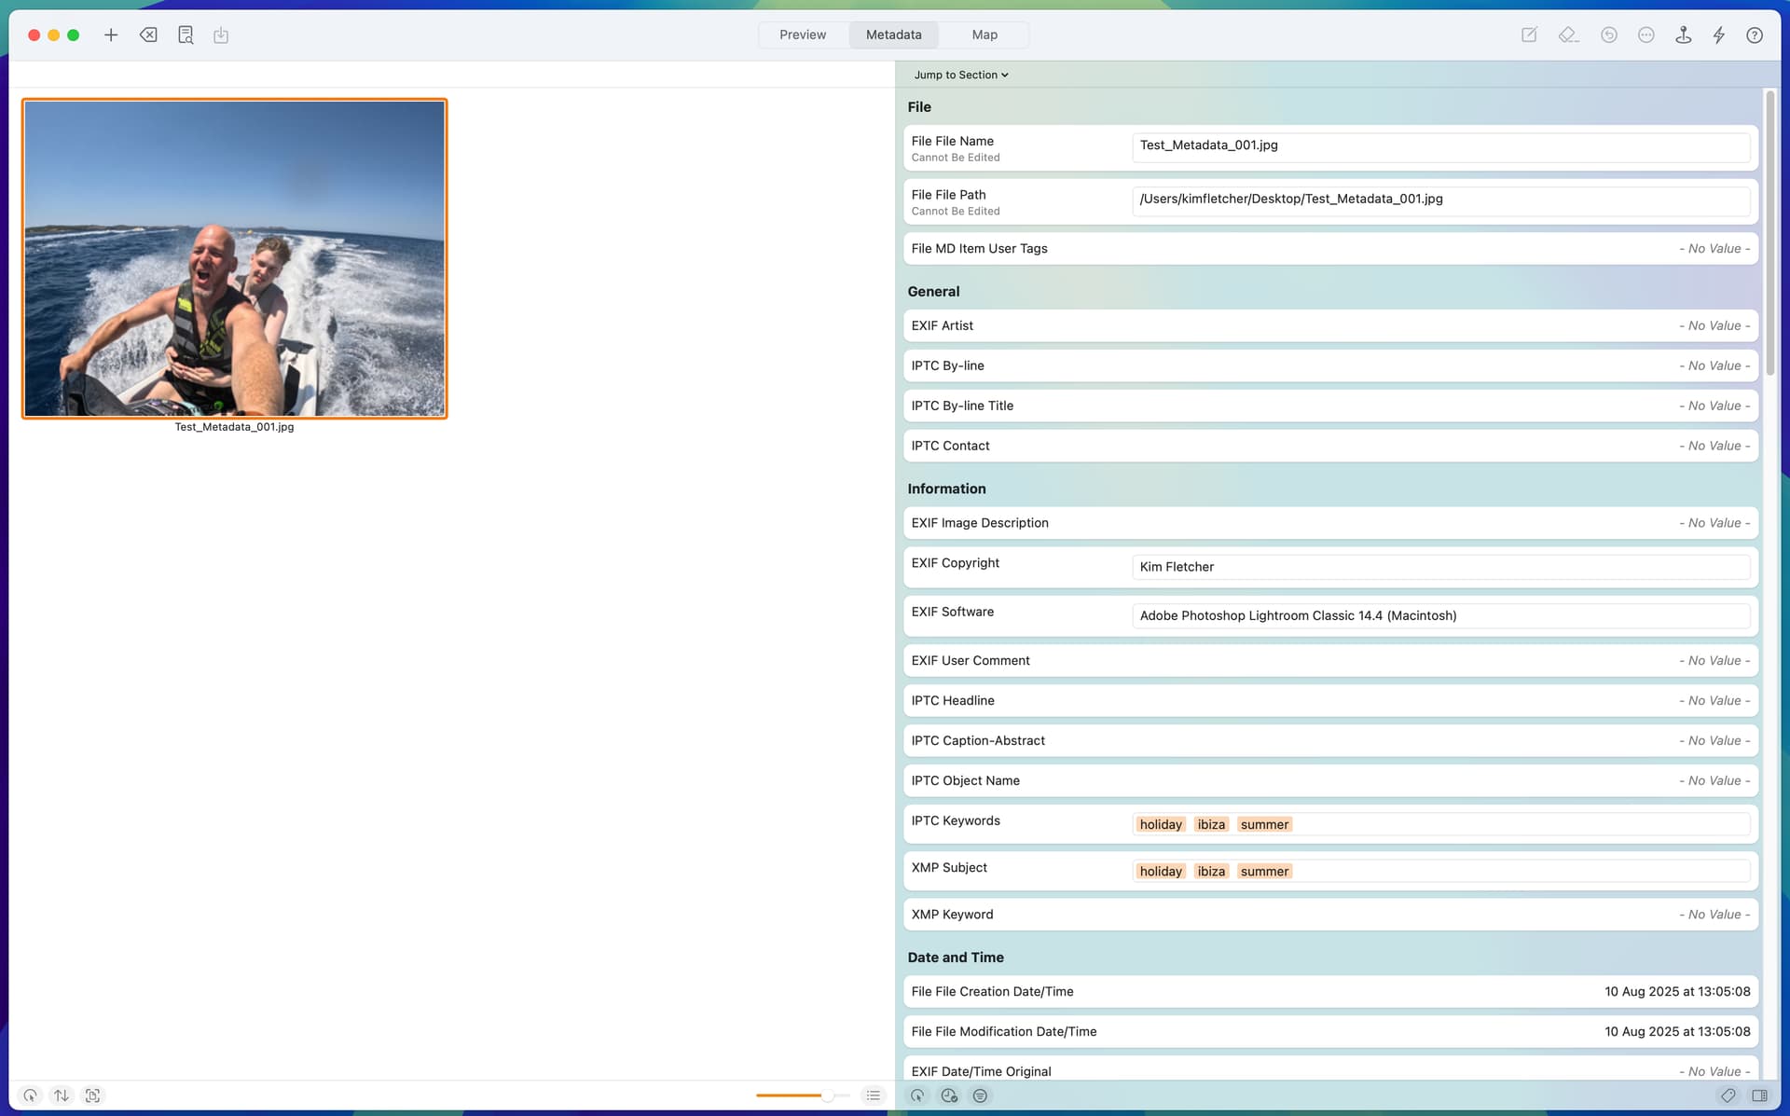
Task: Click File File Modification Date/Time value
Action: point(1677,1031)
